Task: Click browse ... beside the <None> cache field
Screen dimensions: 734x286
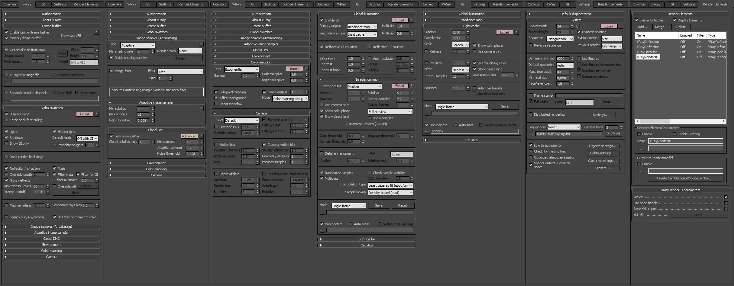Action: coord(427,131)
